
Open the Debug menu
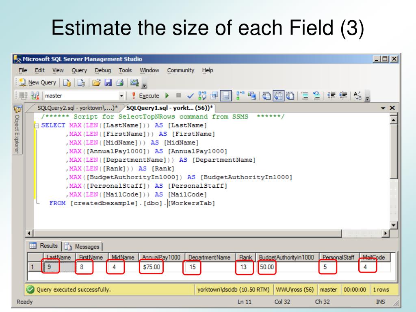[103, 70]
